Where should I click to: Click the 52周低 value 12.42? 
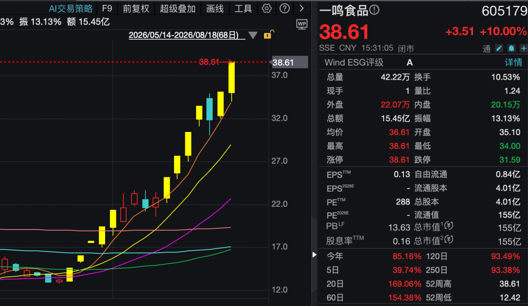[510, 298]
